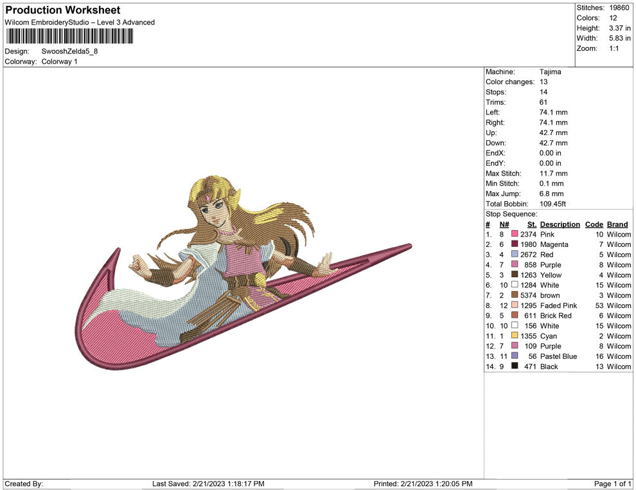Click the Machine value Tajima

pyautogui.click(x=550, y=72)
